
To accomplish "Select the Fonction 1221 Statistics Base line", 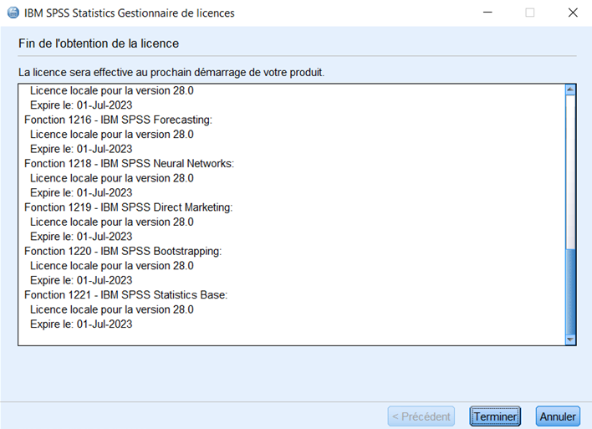I will [125, 294].
